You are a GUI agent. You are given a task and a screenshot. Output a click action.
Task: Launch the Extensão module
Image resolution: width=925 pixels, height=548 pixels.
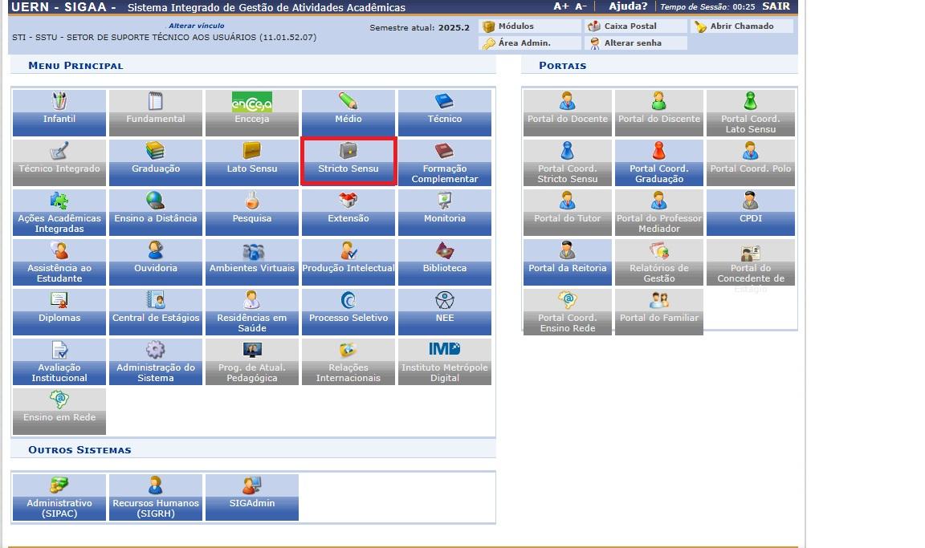348,211
